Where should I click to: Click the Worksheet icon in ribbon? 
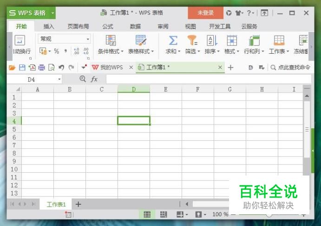click(279, 40)
